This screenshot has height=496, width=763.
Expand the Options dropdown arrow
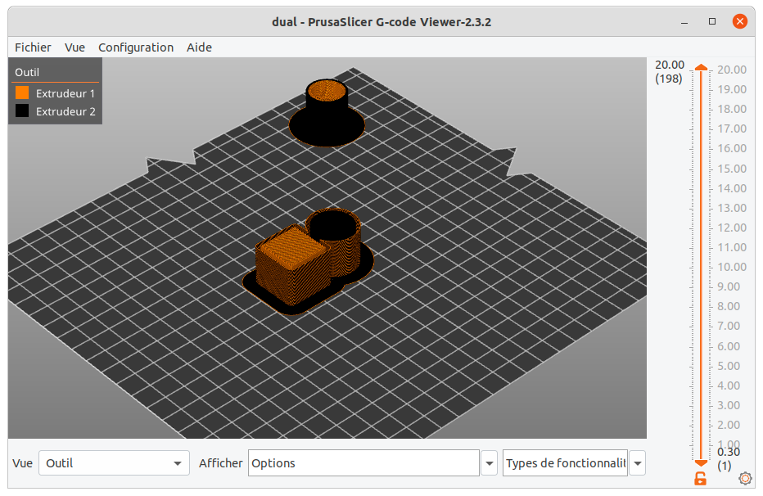click(490, 463)
